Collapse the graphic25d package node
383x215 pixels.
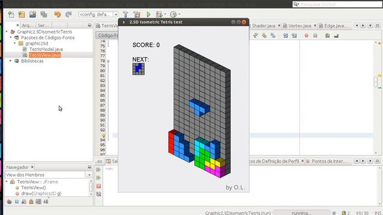point(15,44)
